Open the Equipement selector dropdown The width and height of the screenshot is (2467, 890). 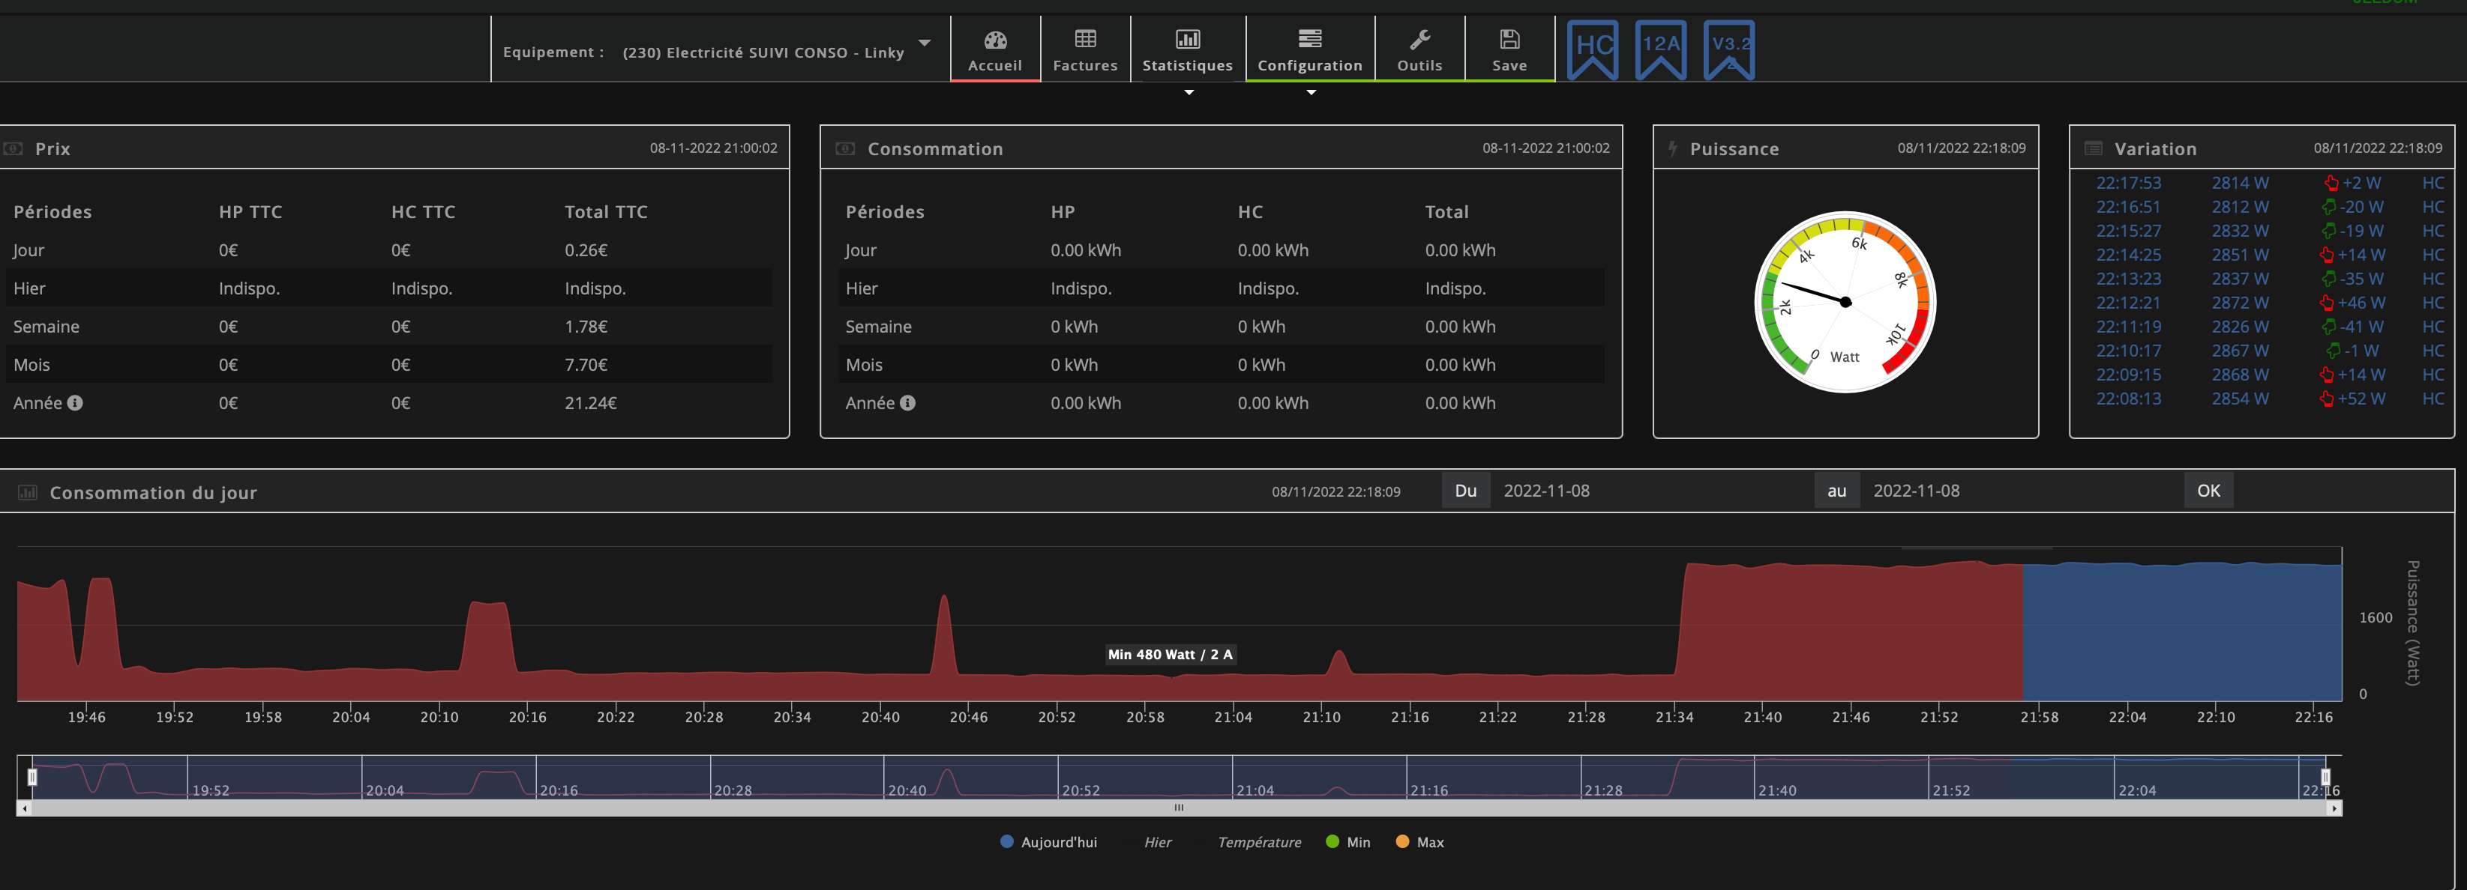766,52
